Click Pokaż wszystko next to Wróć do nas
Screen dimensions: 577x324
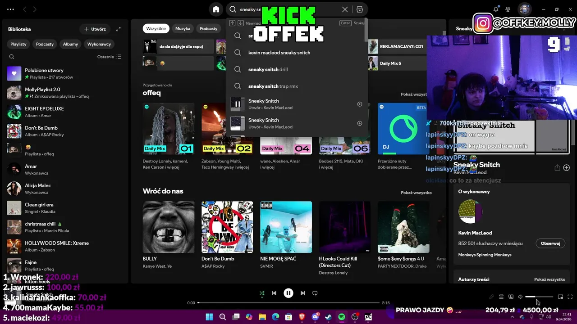pos(416,193)
